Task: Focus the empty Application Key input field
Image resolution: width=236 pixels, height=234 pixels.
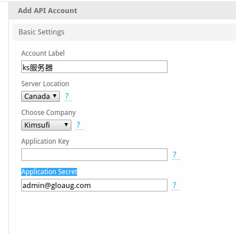Action: 94,155
